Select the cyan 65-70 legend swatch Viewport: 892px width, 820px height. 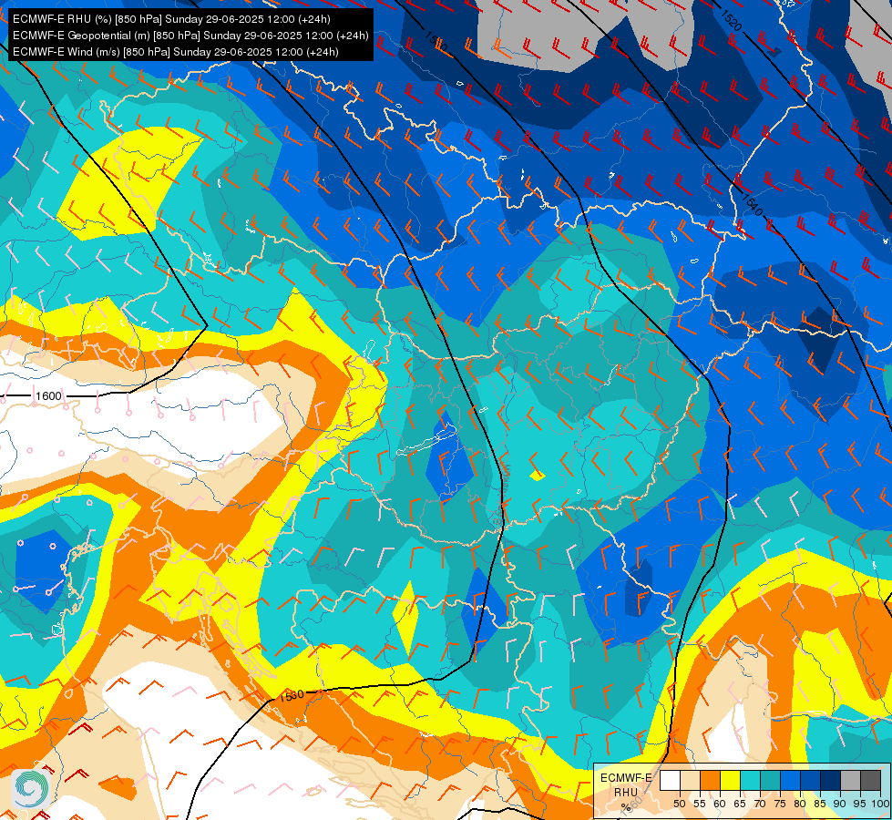[751, 780]
